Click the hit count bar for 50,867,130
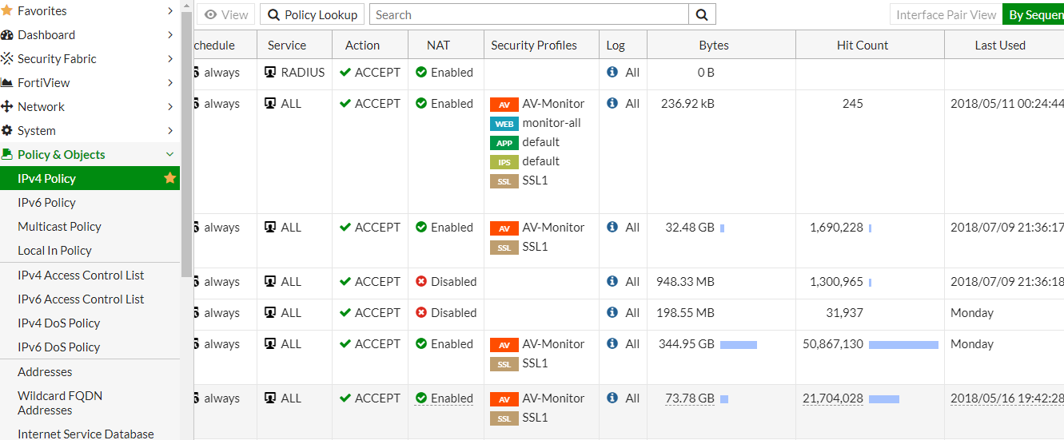The height and width of the screenshot is (440, 1064). pos(903,345)
